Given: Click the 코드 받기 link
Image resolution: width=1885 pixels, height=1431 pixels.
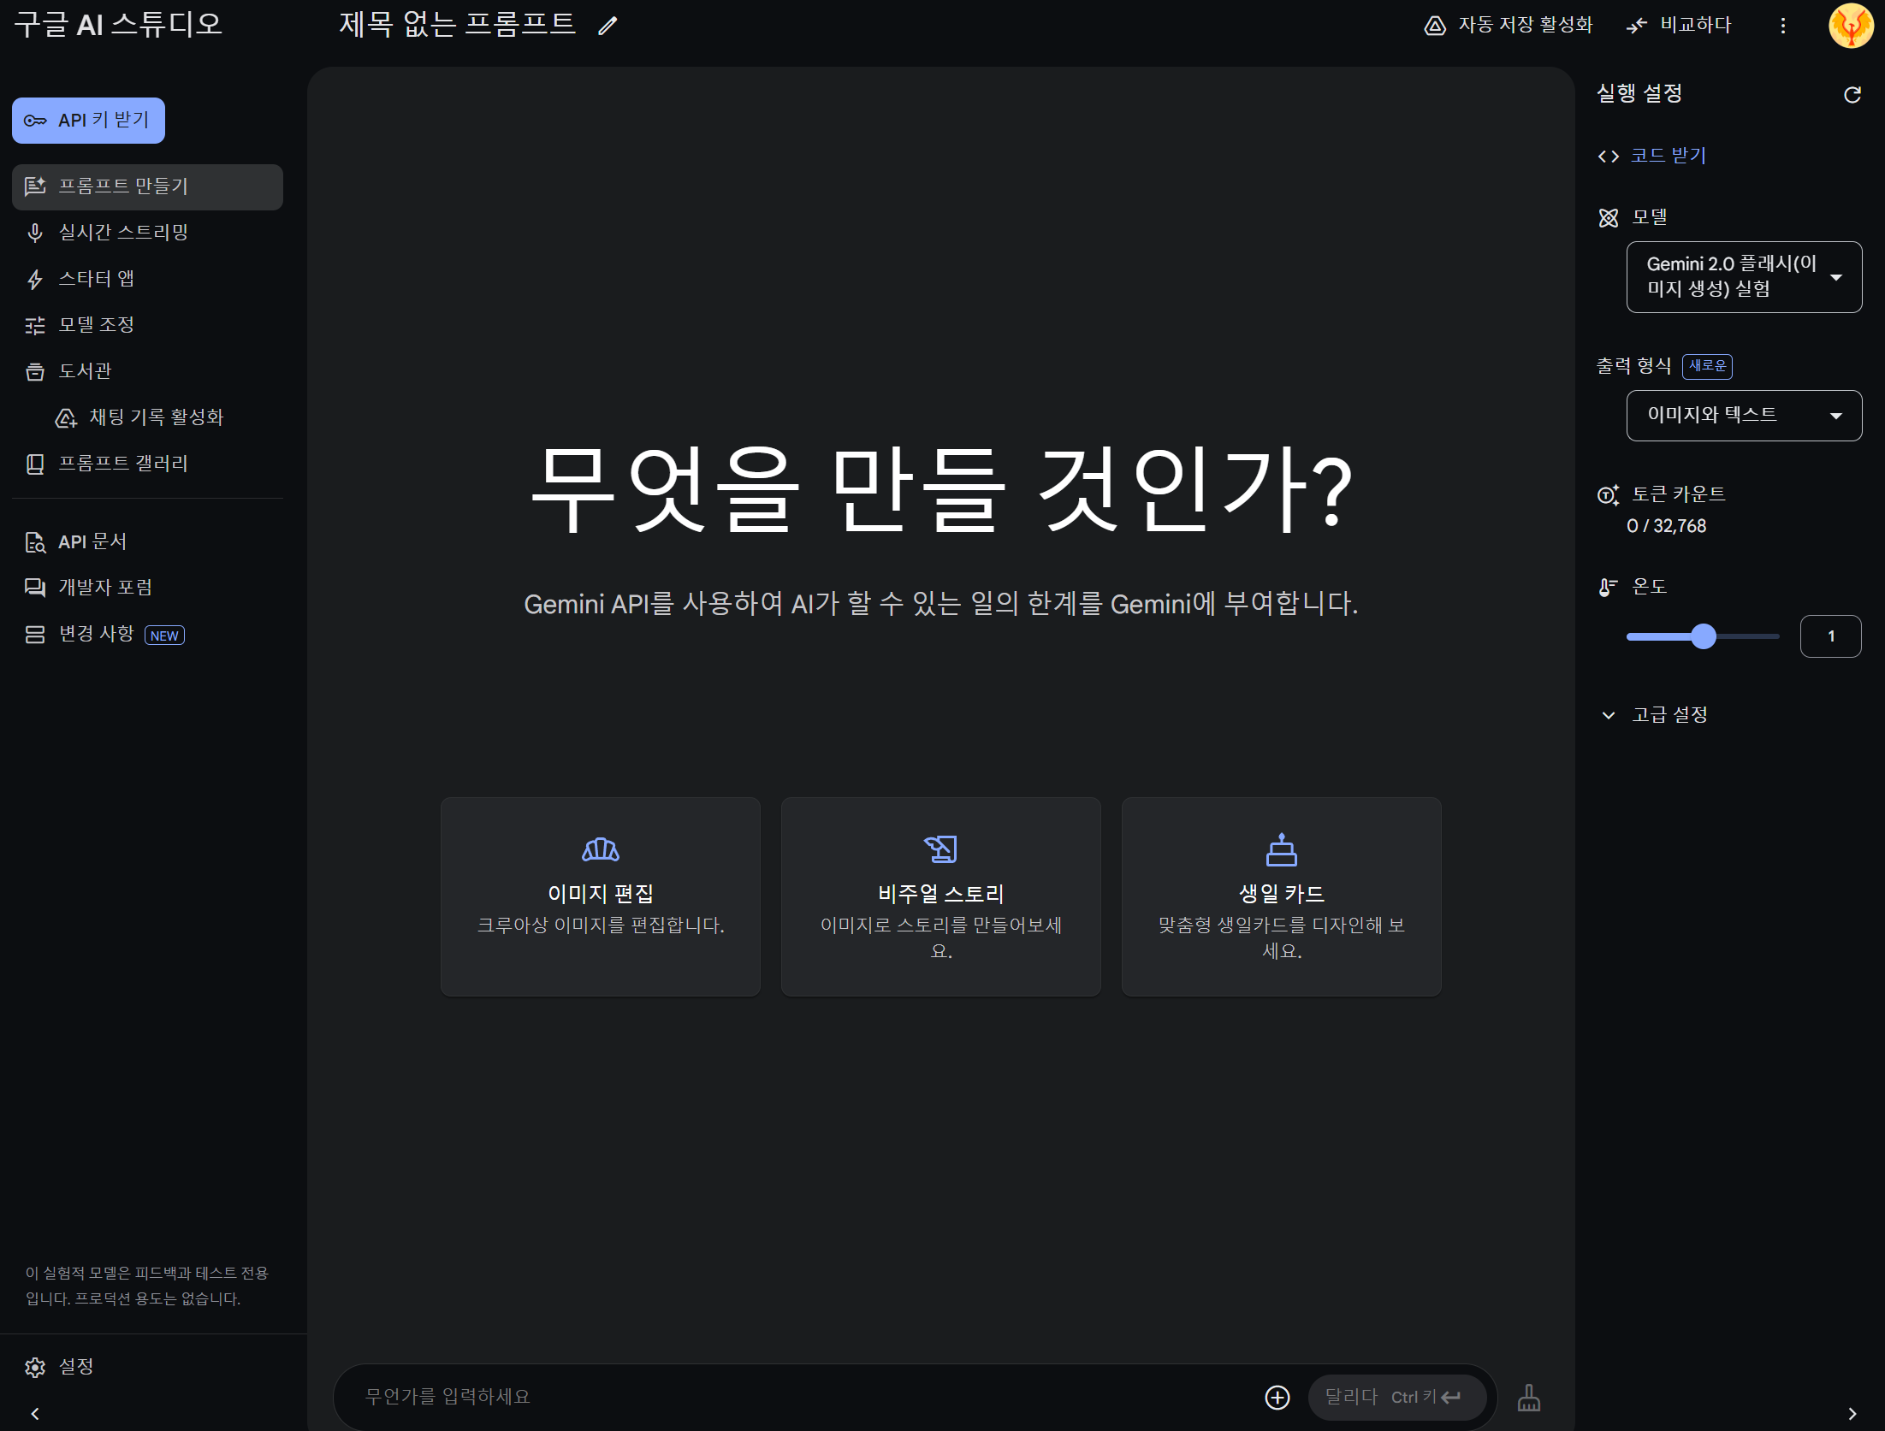Looking at the screenshot, I should 1667,156.
